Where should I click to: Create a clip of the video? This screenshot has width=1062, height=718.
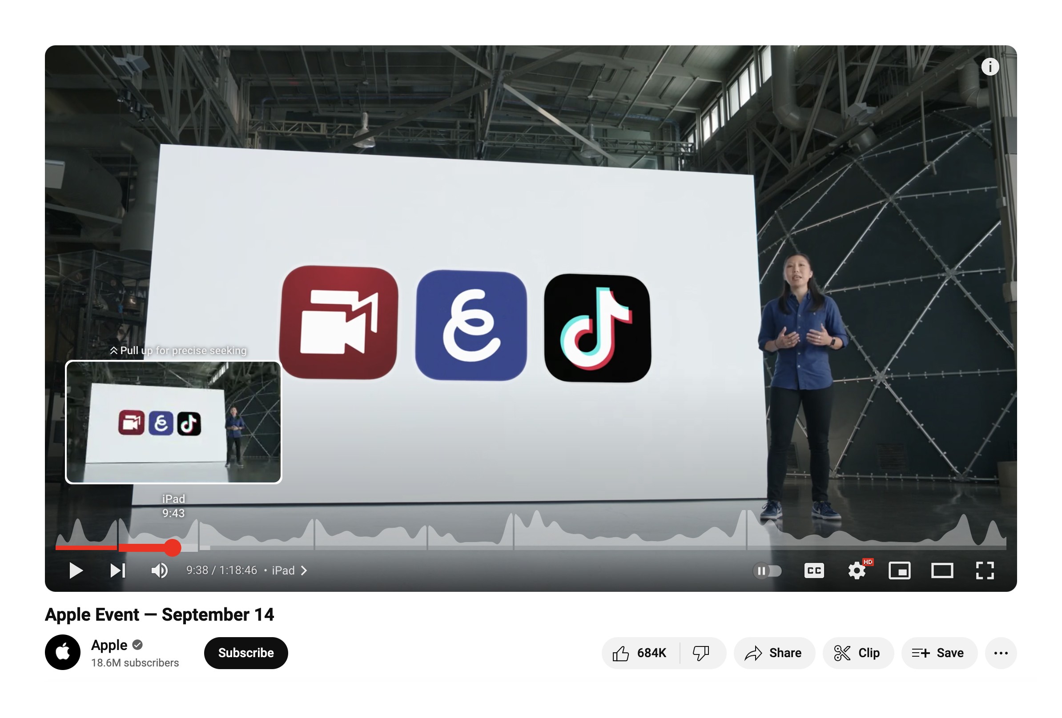point(857,653)
